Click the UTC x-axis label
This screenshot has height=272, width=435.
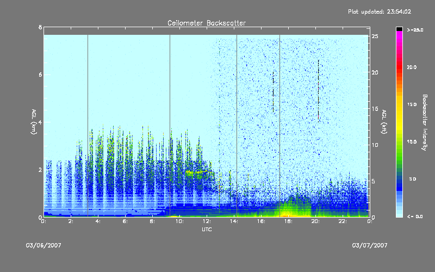(x=207, y=230)
